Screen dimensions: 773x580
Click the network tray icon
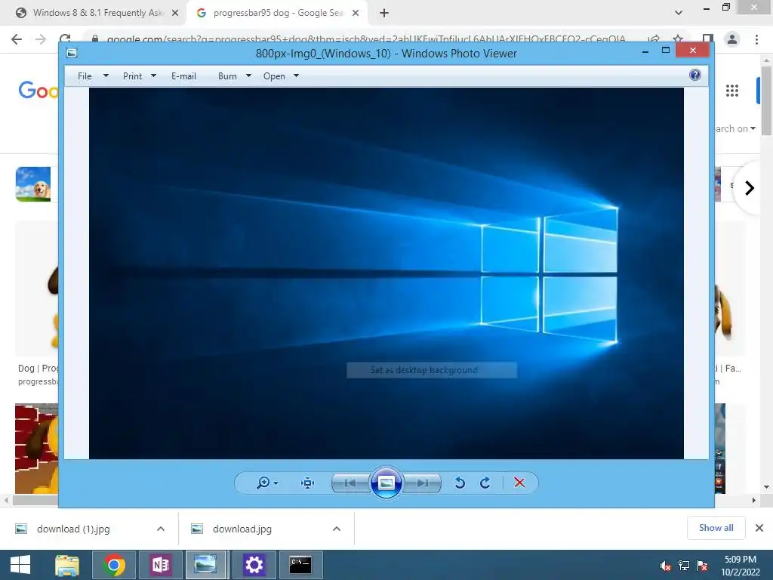(684, 565)
